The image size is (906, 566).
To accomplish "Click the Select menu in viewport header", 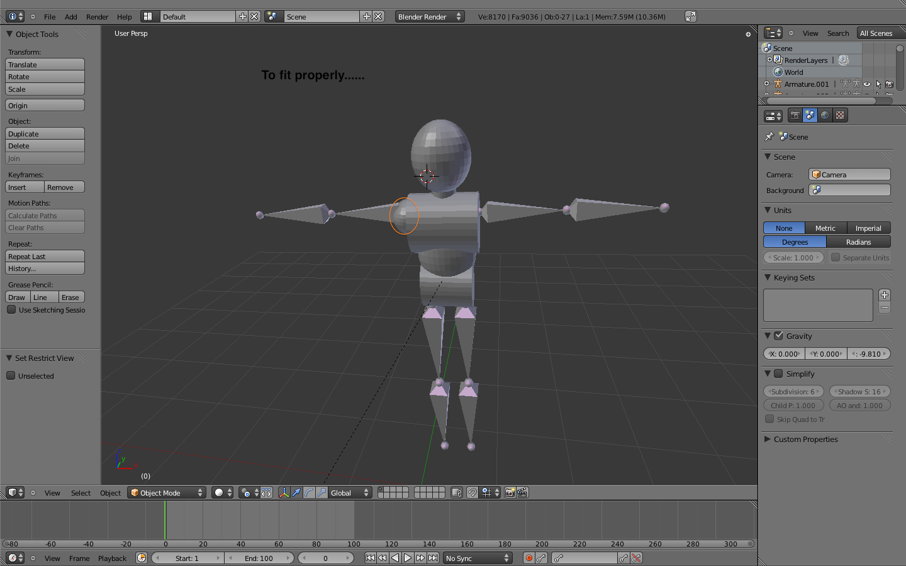I will [x=81, y=493].
